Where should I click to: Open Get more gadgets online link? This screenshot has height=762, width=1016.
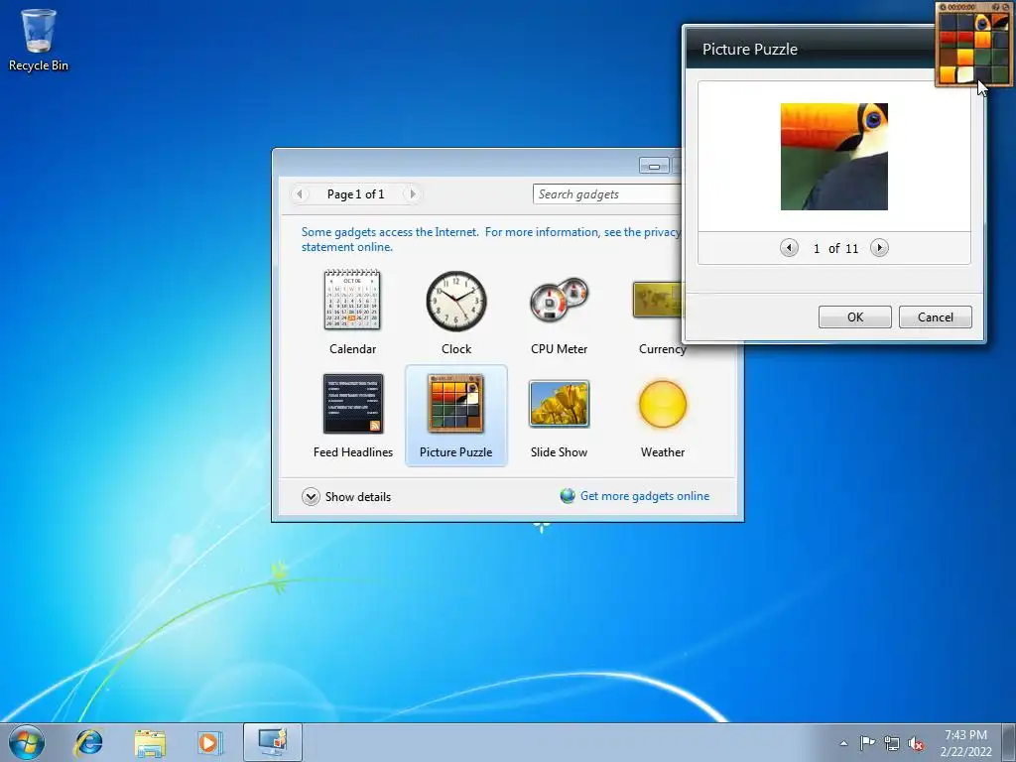(x=645, y=496)
